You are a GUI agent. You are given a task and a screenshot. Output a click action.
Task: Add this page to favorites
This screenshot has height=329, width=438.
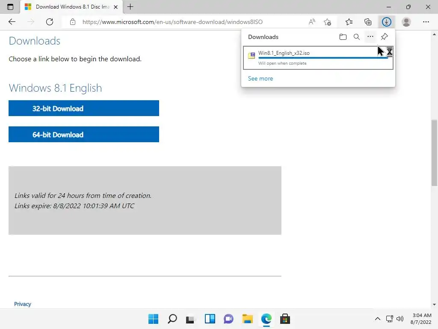coord(327,22)
